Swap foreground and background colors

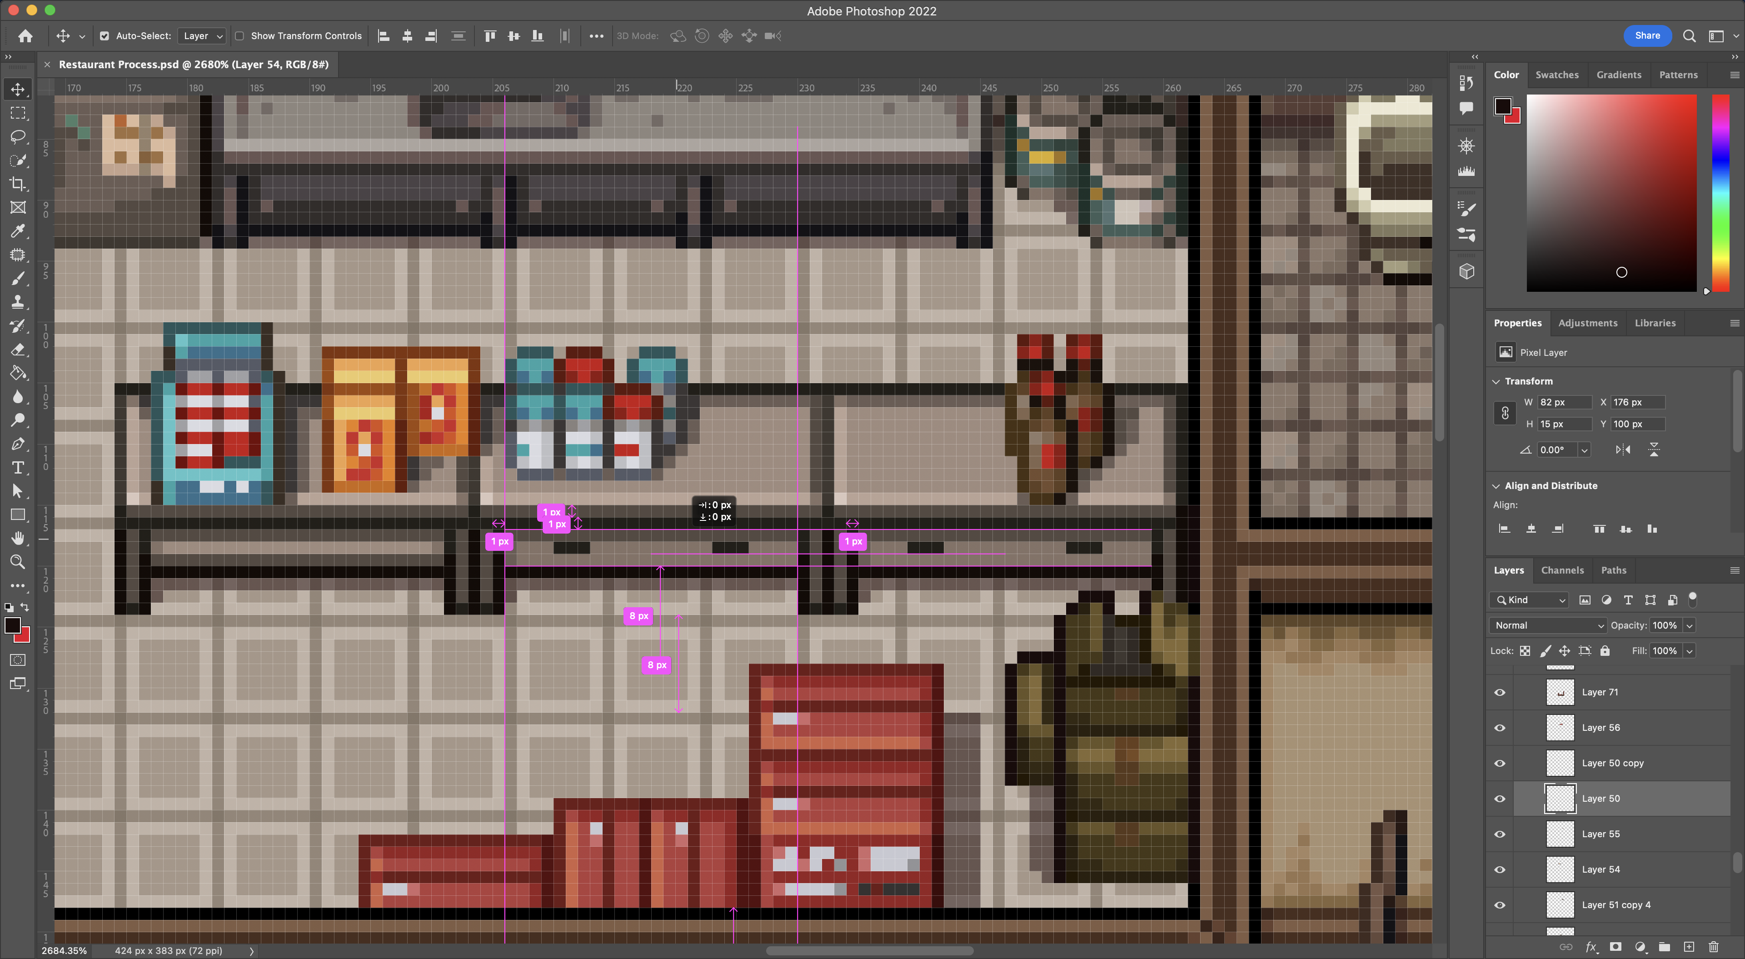coord(25,607)
